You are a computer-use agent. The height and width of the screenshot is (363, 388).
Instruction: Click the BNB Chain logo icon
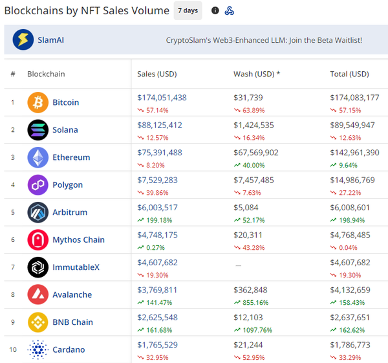(x=38, y=322)
